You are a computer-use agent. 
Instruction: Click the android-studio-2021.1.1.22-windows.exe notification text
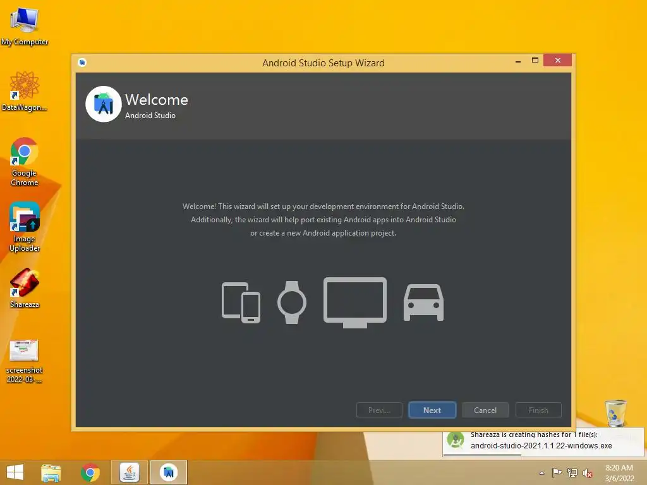pyautogui.click(x=541, y=445)
